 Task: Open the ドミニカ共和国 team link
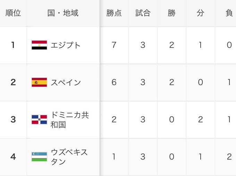(x=70, y=120)
